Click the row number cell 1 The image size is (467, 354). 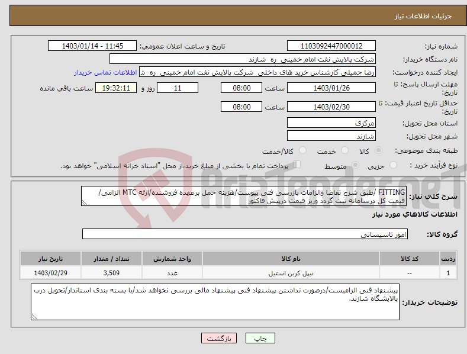click(448, 273)
